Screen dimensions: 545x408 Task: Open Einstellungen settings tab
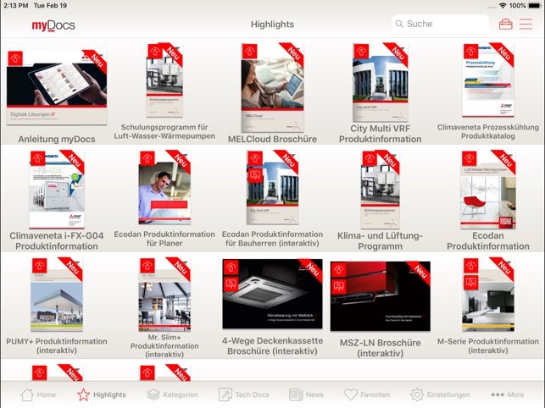coord(440,394)
